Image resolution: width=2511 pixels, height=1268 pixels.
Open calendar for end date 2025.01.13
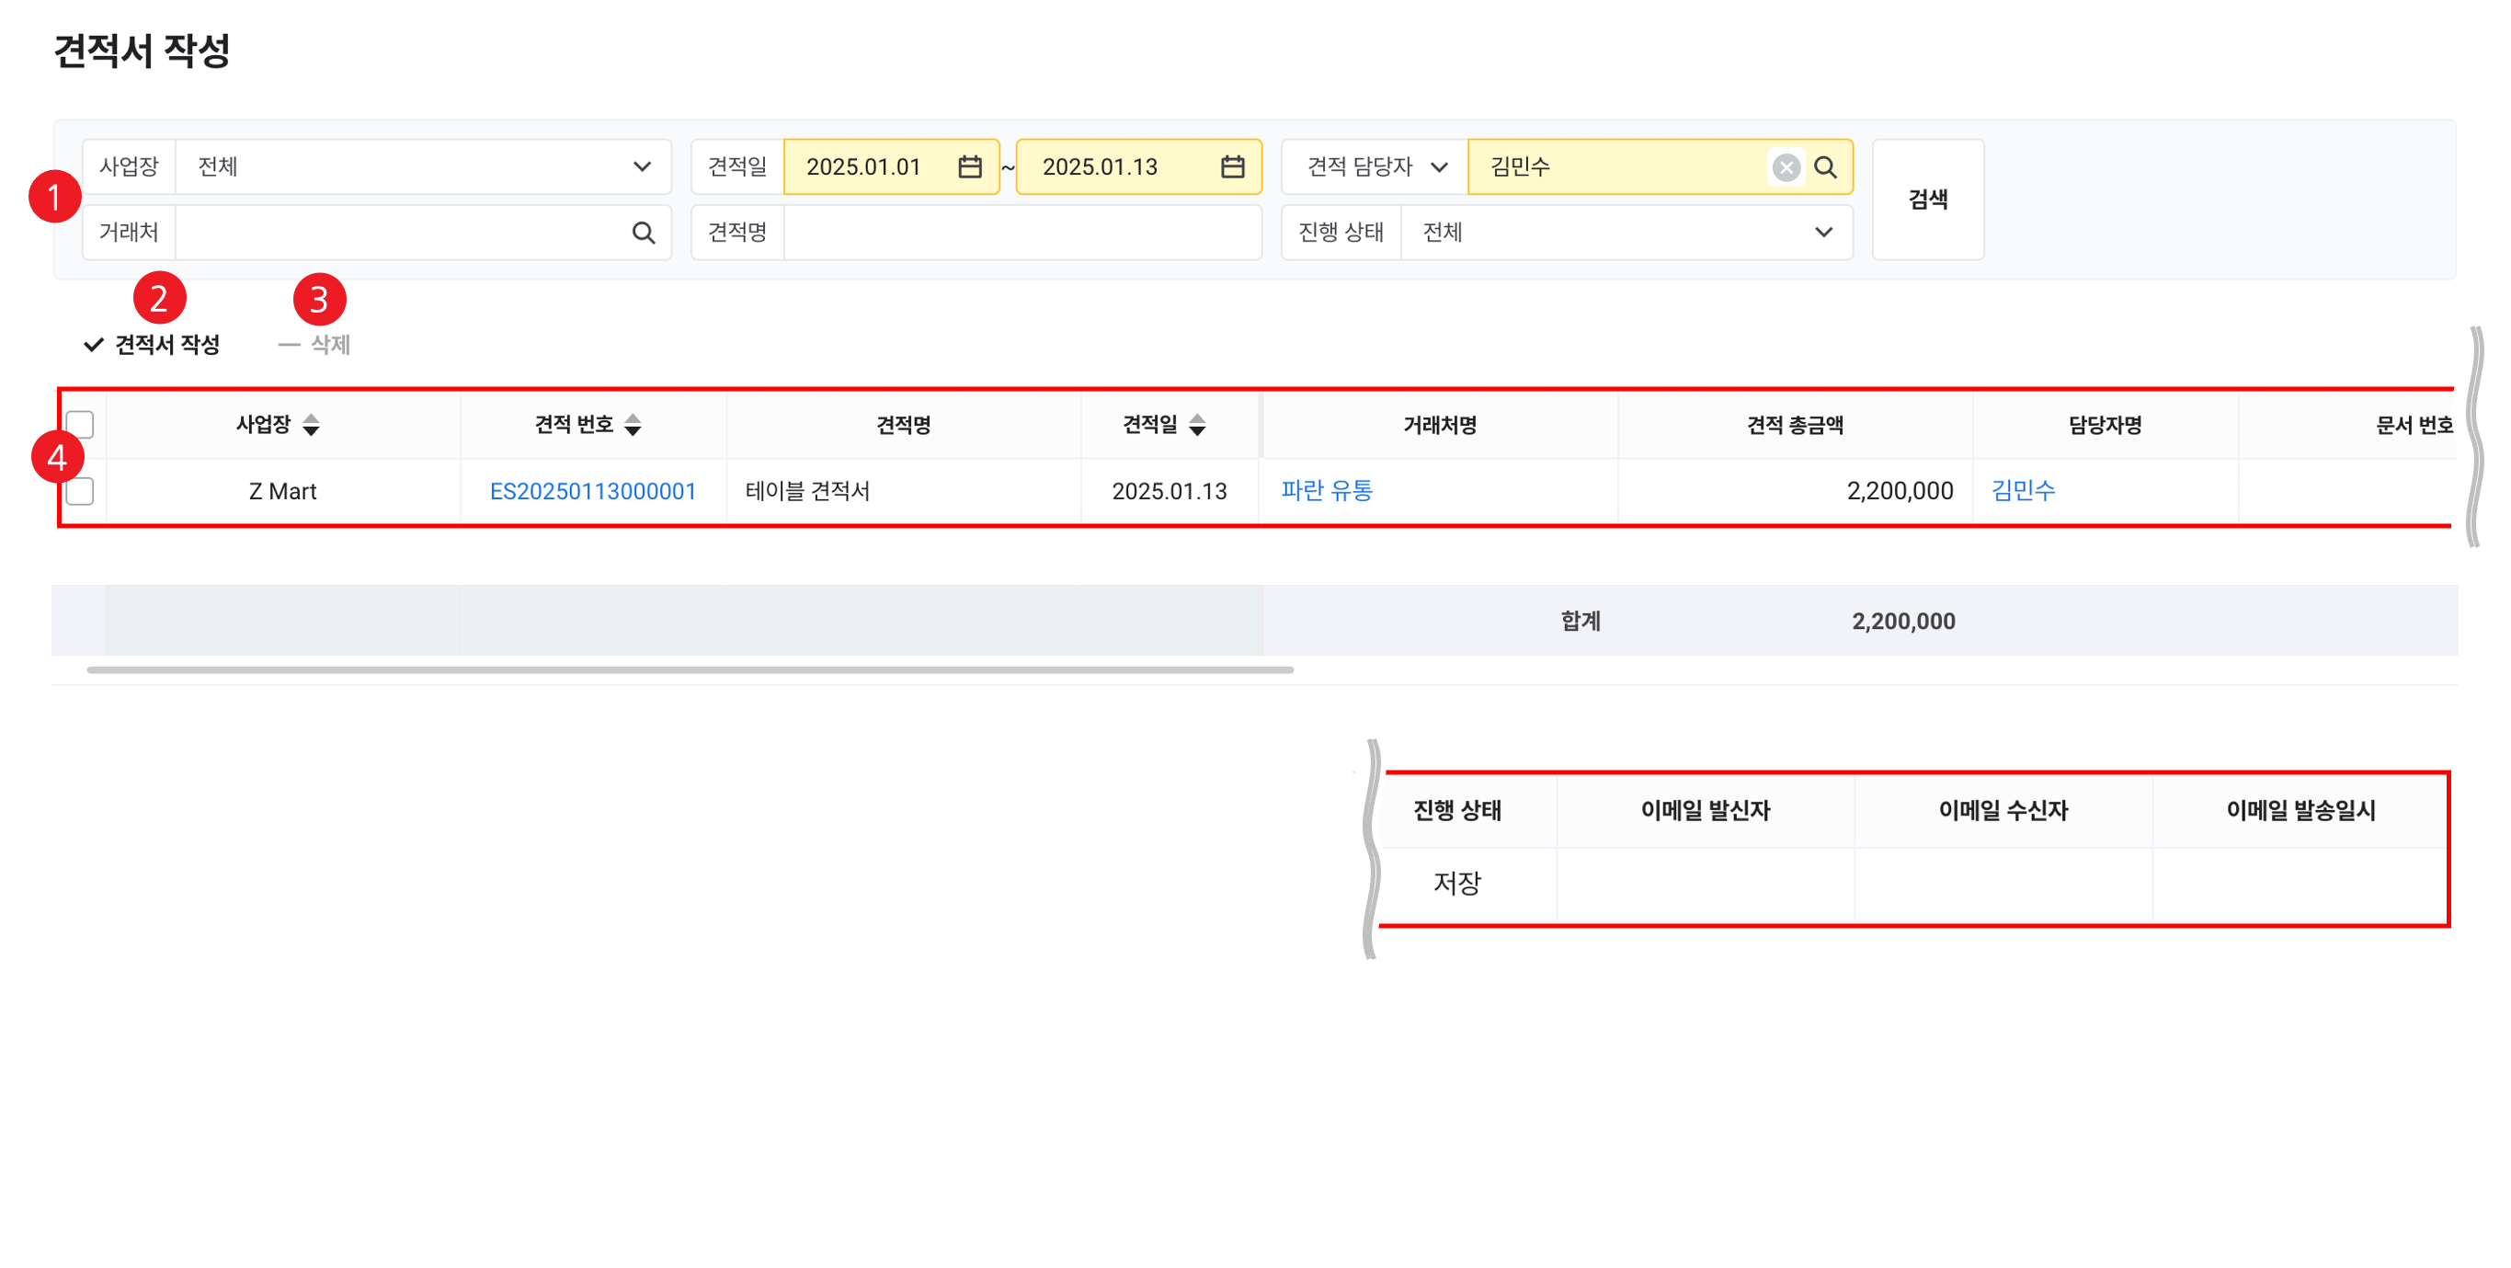1232,166
